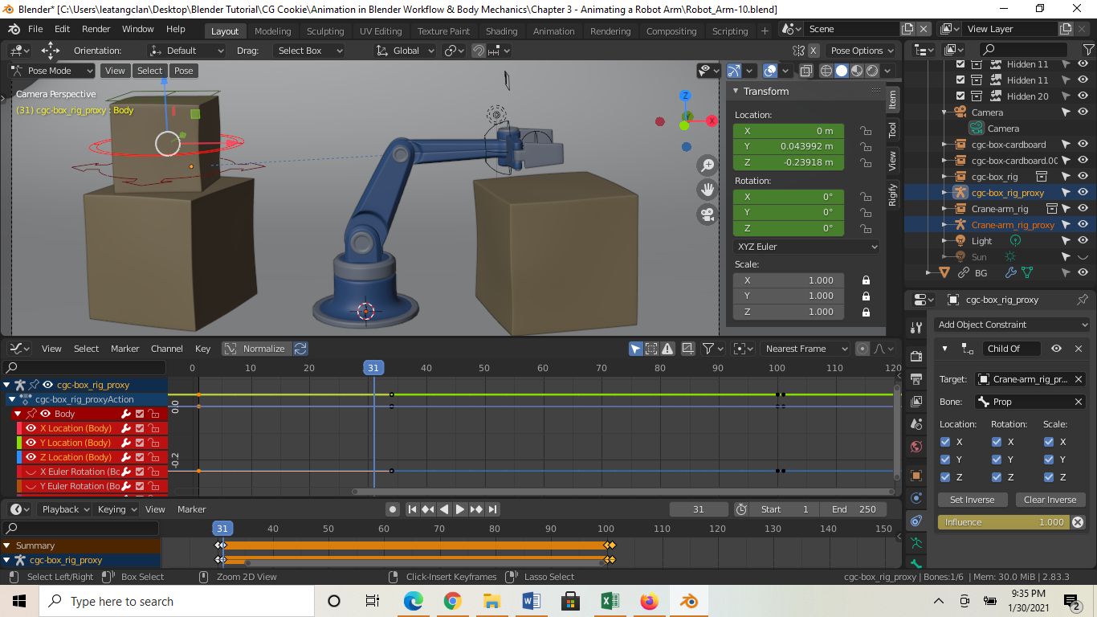Open the Add Object Constraint dropdown
This screenshot has height=617, width=1097.
click(1010, 325)
